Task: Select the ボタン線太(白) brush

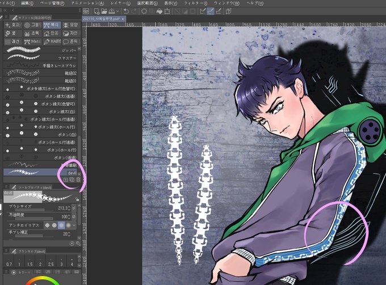Action: (x=41, y=111)
